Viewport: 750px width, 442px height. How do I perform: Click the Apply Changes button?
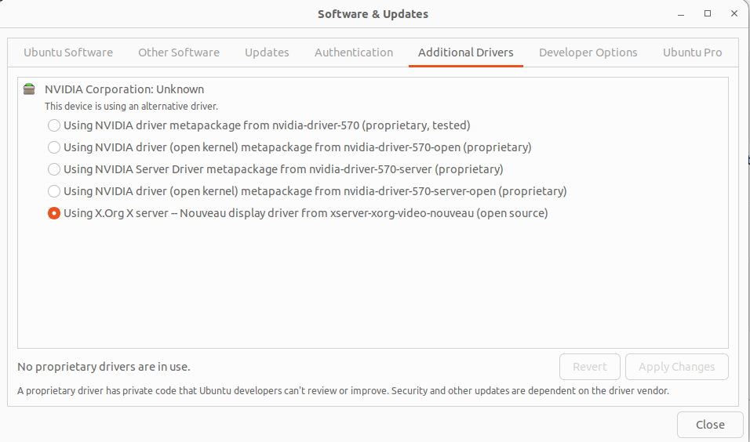pos(677,367)
